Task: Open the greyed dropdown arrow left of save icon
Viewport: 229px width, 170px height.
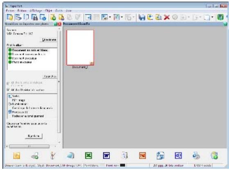Action: tap(133, 17)
